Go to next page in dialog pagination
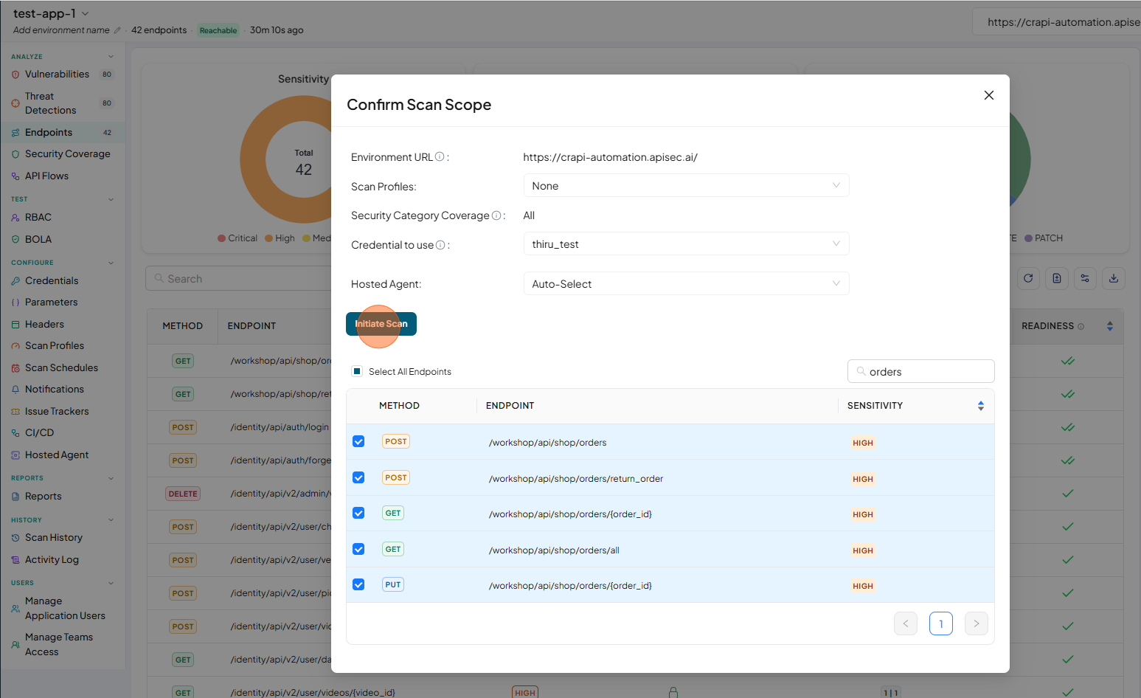This screenshot has height=698, width=1141. click(x=977, y=623)
